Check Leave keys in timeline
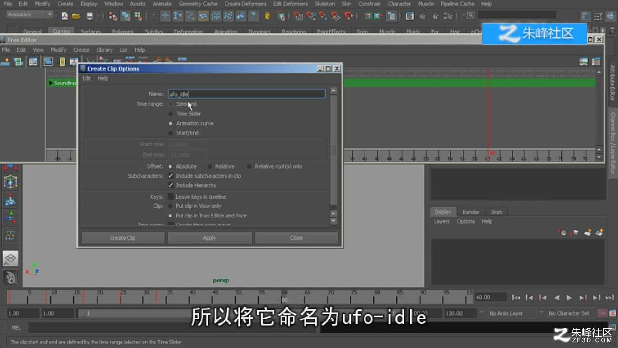This screenshot has height=348, width=618. [x=170, y=197]
